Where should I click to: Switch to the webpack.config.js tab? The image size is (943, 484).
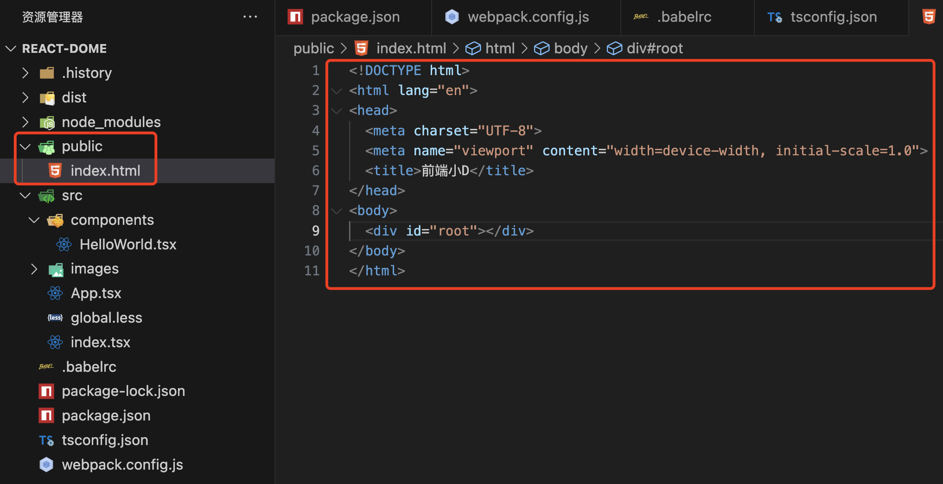click(x=528, y=17)
